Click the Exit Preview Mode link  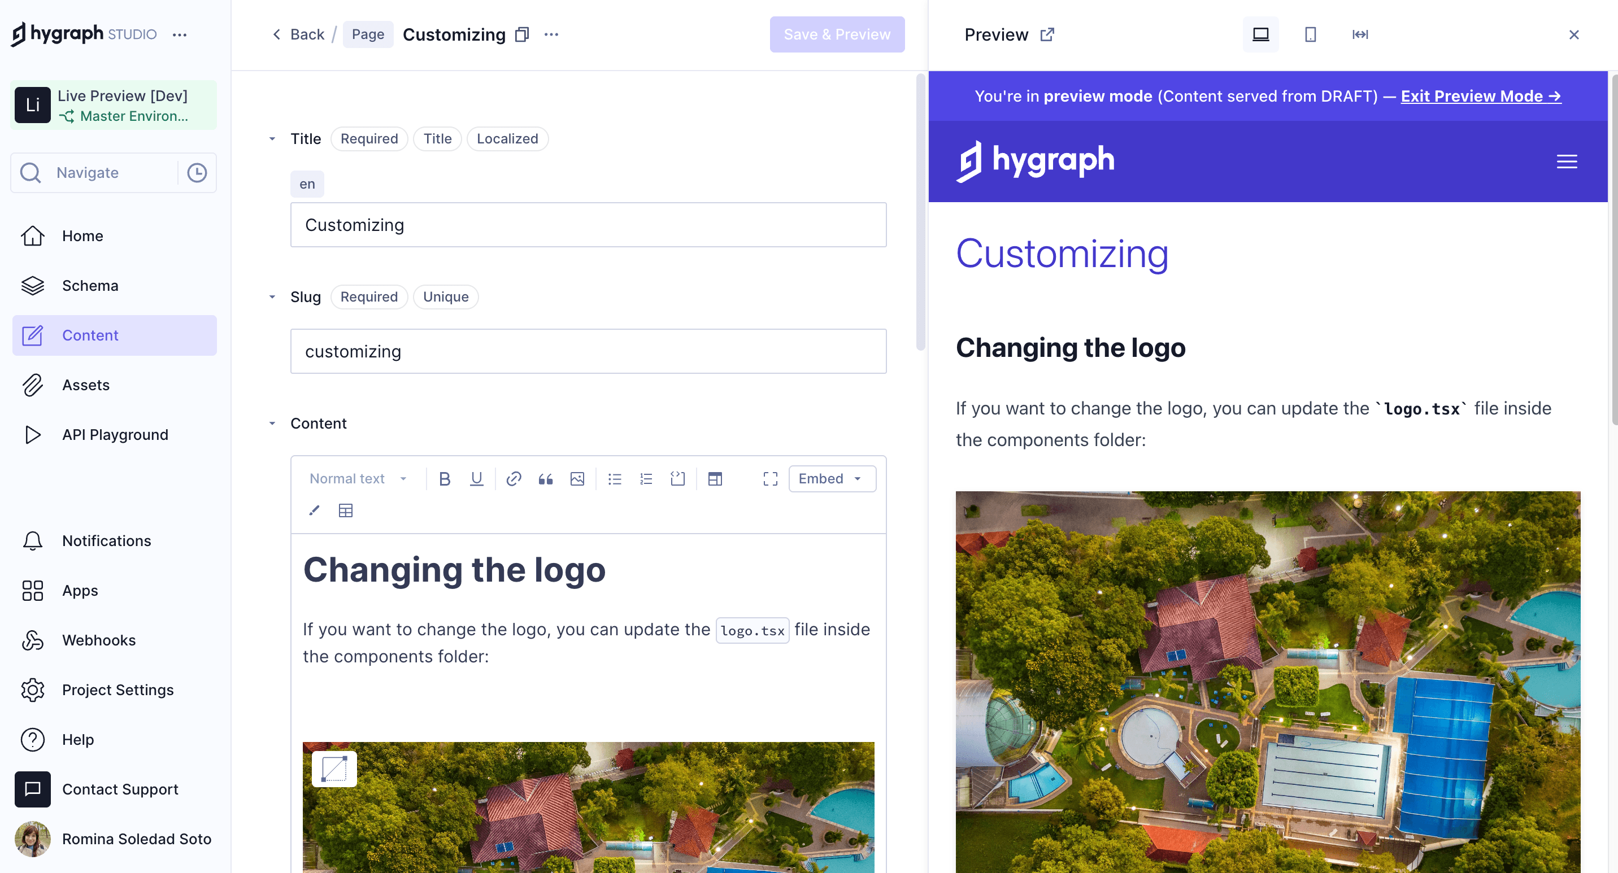click(1481, 96)
